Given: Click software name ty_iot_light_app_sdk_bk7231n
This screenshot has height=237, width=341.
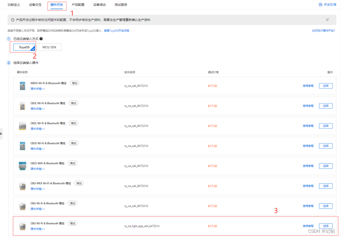Looking at the screenshot, I should [142, 226].
